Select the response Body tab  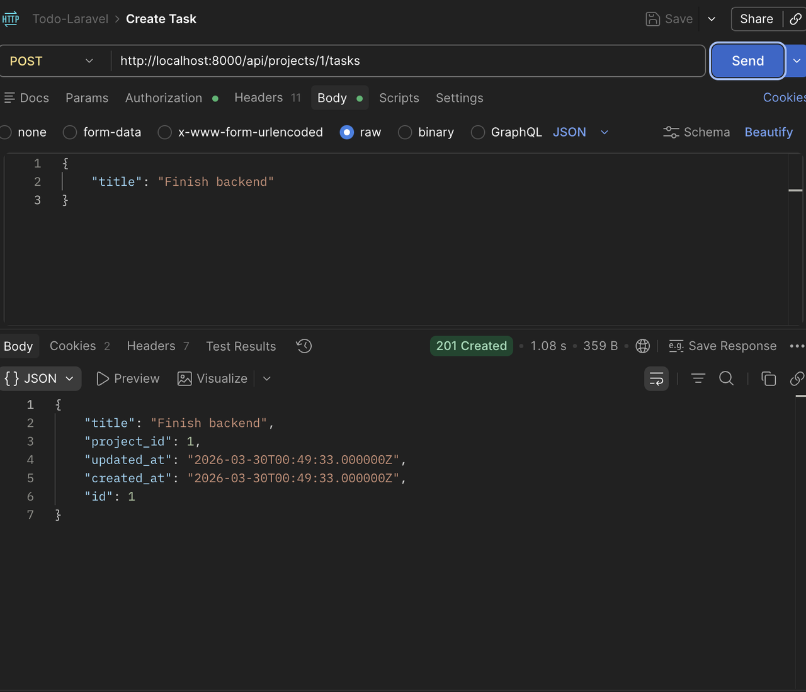coord(18,346)
